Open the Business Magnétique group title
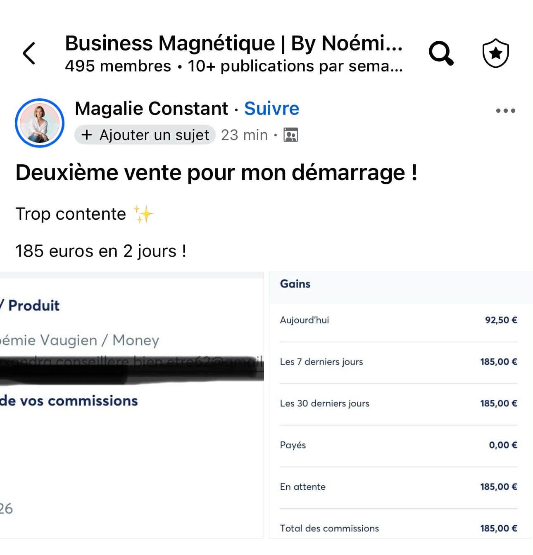This screenshot has height=555, width=533. point(233,43)
